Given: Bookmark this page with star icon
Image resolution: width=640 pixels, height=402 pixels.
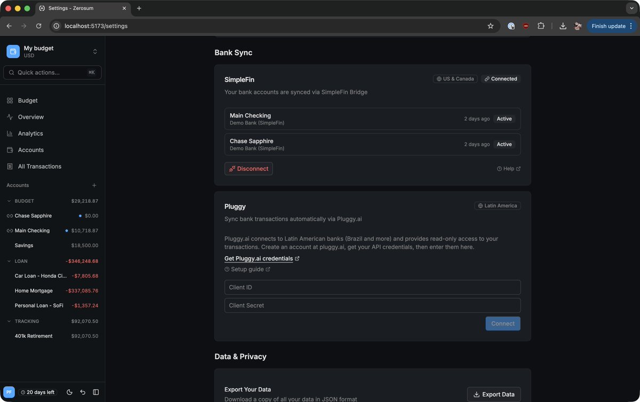Looking at the screenshot, I should pyautogui.click(x=491, y=26).
